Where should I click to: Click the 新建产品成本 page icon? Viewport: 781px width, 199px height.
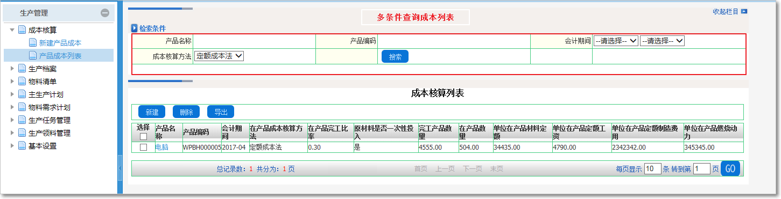tap(33, 43)
